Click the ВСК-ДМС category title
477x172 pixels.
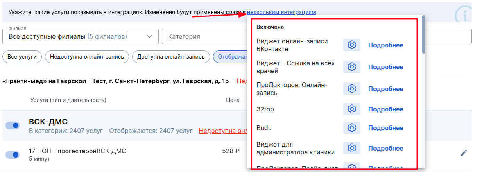tap(48, 122)
